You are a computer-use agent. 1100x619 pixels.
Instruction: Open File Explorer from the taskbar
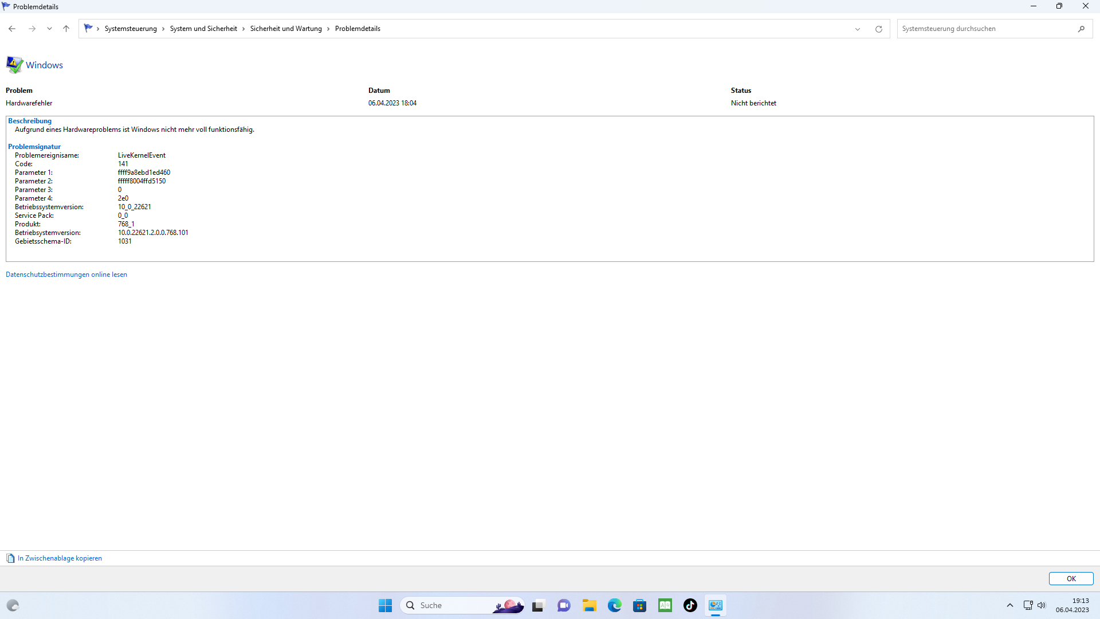589,605
